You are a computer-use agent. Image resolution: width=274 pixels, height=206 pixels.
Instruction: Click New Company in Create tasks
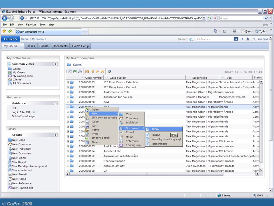click(x=21, y=144)
